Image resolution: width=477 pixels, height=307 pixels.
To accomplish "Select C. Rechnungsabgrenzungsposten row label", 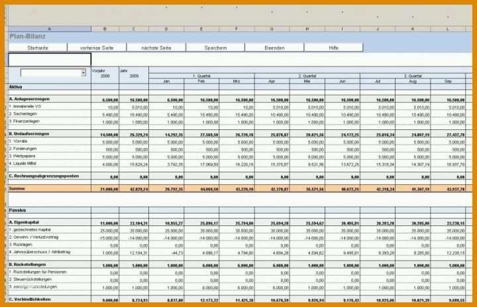I will pos(44,176).
